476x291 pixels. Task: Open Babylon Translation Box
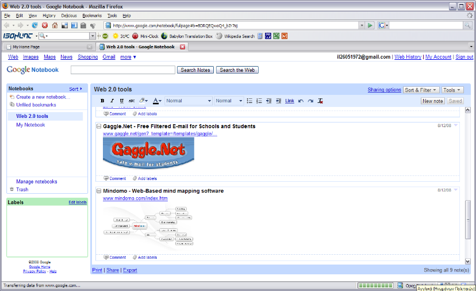tap(187, 36)
